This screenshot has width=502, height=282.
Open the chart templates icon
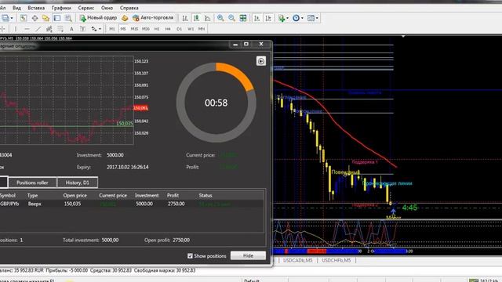pyautogui.click(x=311, y=18)
